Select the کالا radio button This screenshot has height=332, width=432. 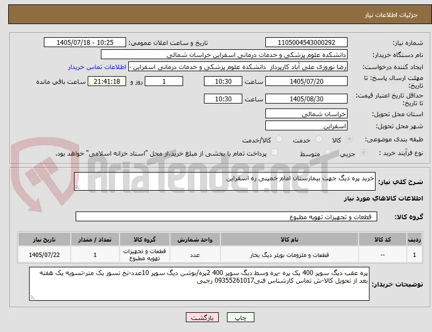click(x=349, y=139)
